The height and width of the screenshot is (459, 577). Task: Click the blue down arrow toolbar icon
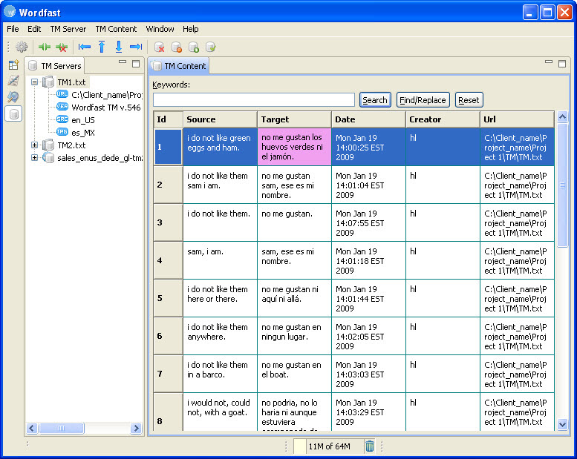[119, 47]
